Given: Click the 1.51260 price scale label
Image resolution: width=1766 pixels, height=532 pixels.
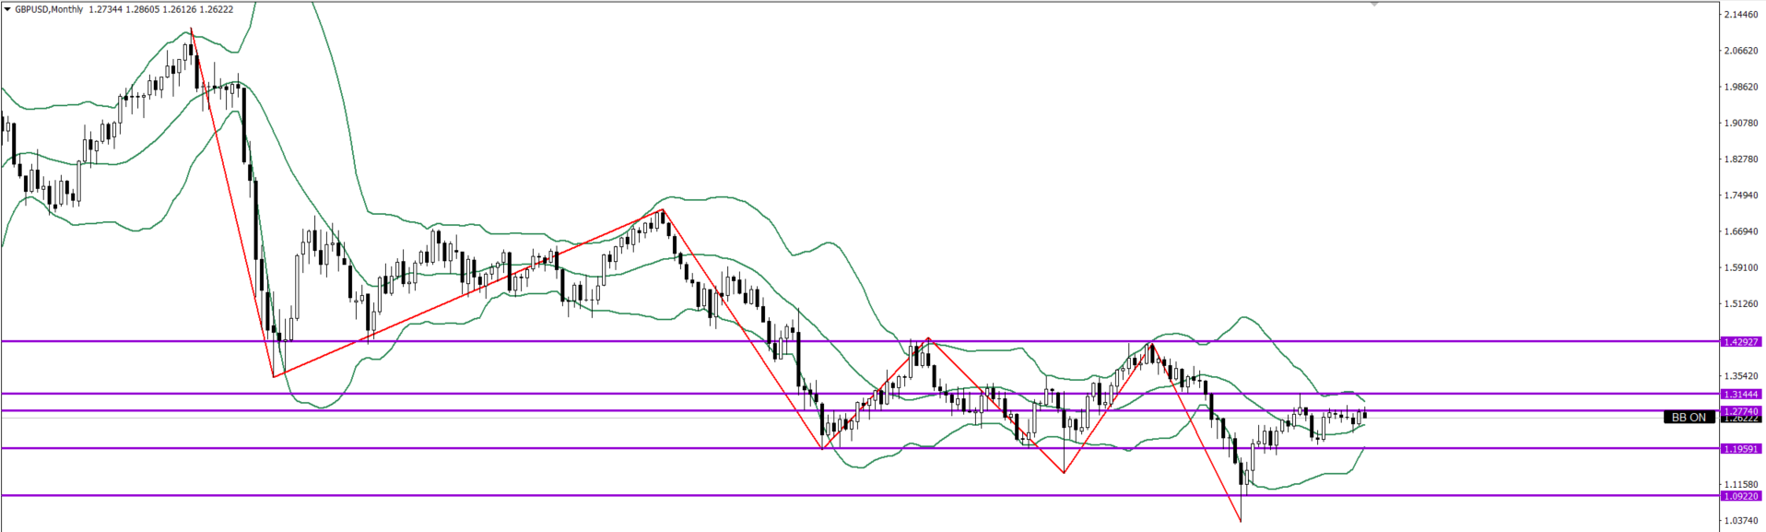Looking at the screenshot, I should 1740,304.
